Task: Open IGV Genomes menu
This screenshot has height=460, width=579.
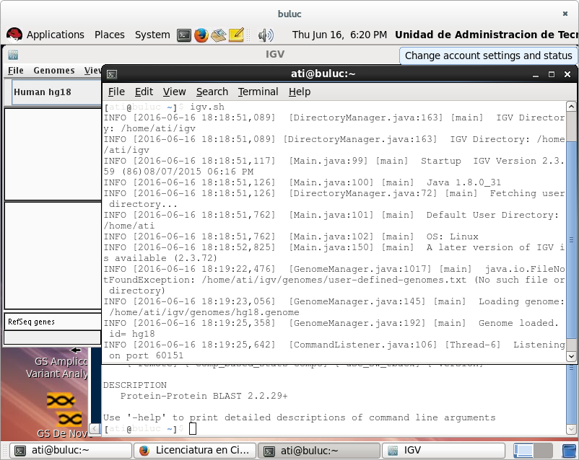Action: pos(54,71)
